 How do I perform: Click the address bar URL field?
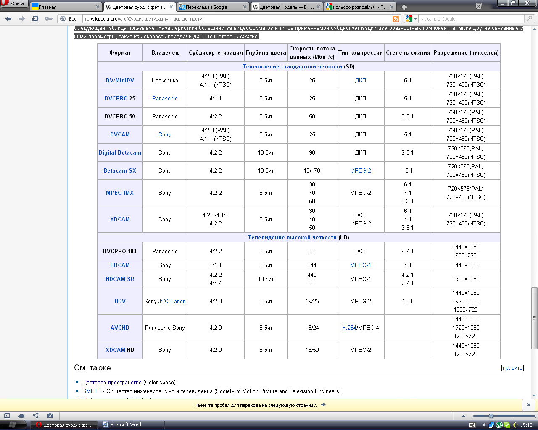click(237, 19)
